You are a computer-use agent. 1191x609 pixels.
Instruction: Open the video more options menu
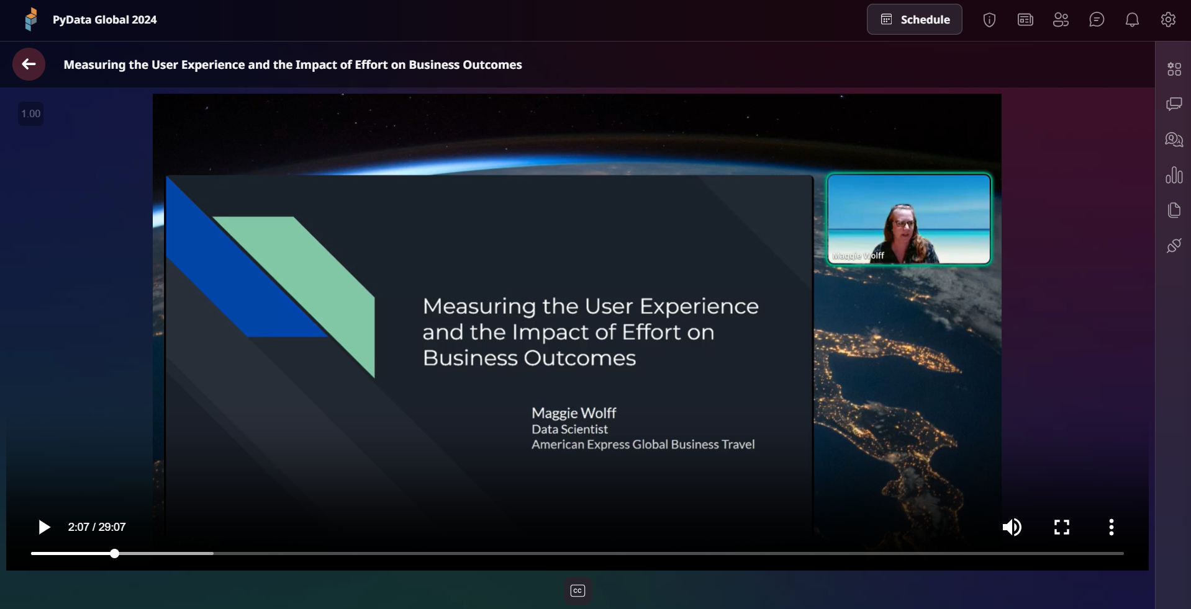pos(1112,527)
